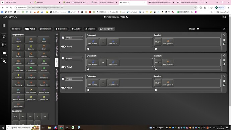231x130 pixels.
Task: Open the camera icon in left sidebar
Action: [x=4, y=53]
